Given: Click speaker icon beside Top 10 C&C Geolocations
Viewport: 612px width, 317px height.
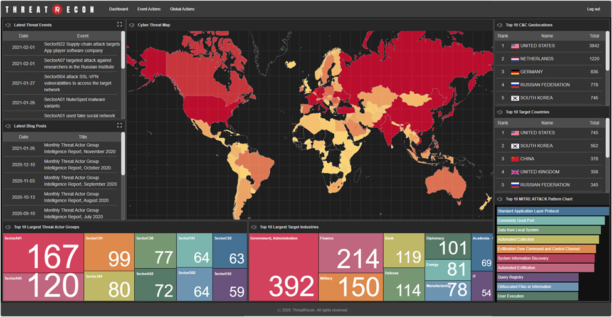Looking at the screenshot, I should [x=500, y=25].
